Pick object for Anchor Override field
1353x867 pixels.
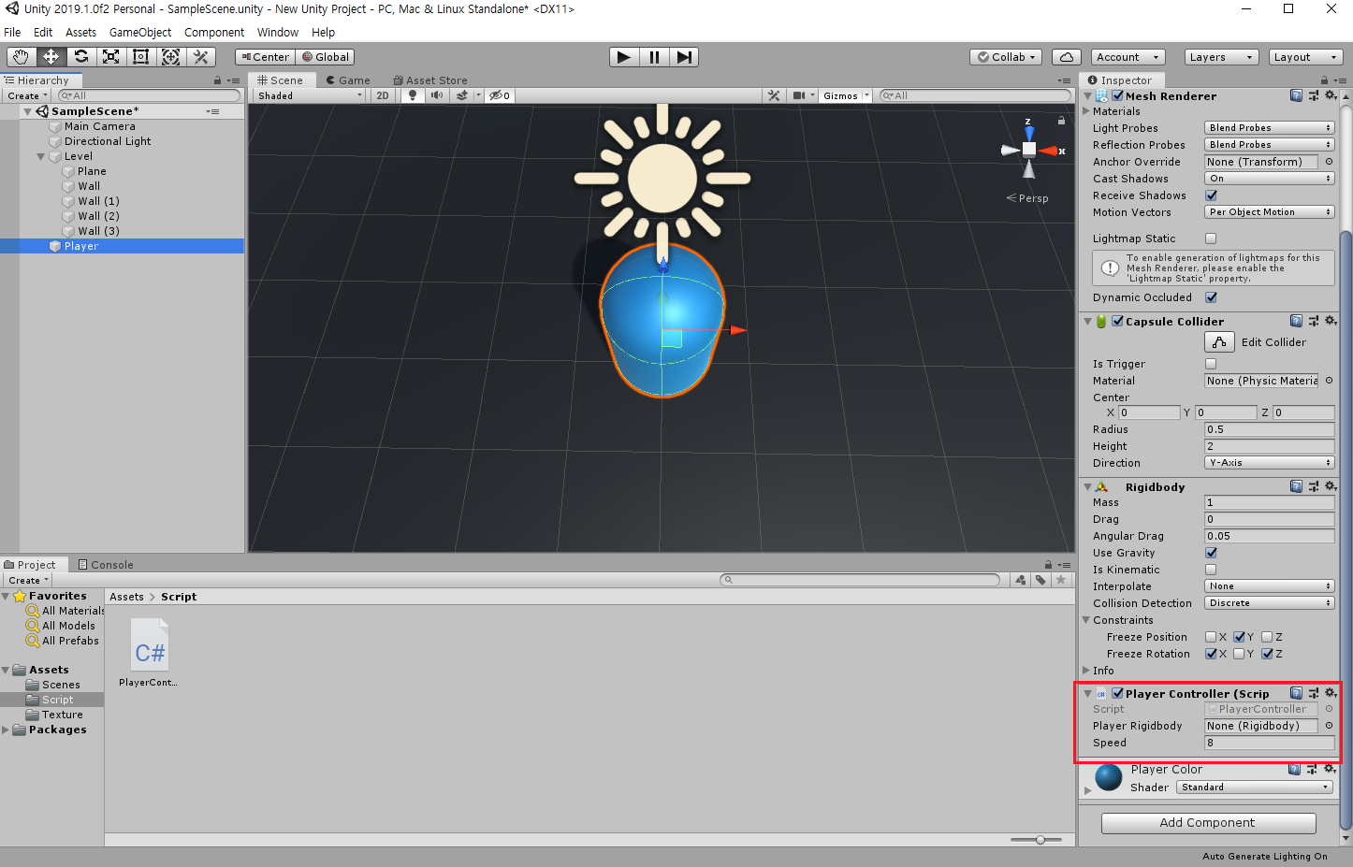[1329, 162]
